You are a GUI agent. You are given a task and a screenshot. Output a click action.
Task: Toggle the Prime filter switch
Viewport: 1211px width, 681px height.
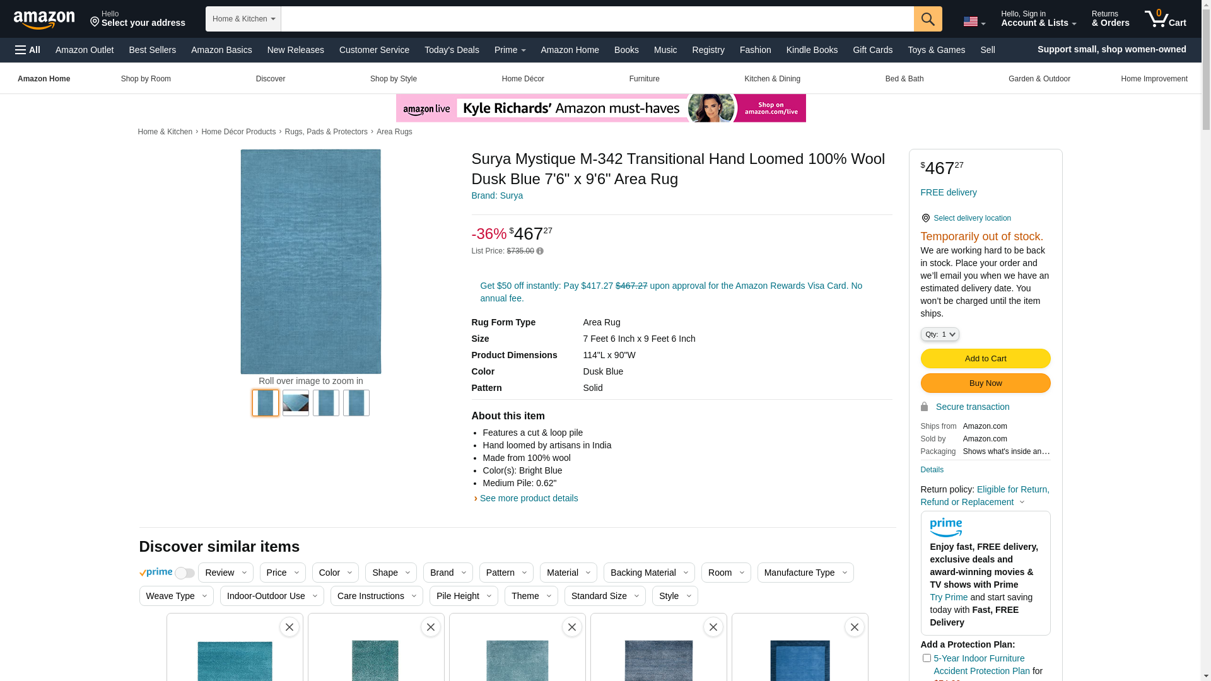click(184, 573)
